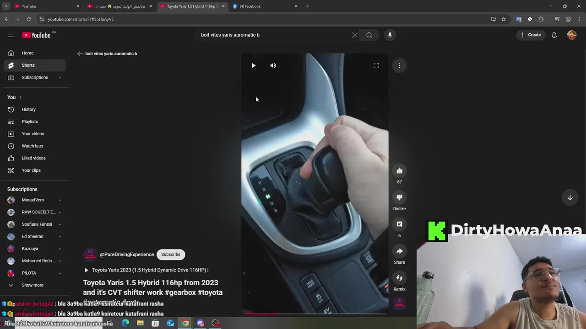Open the comments for this Short

coord(399,224)
